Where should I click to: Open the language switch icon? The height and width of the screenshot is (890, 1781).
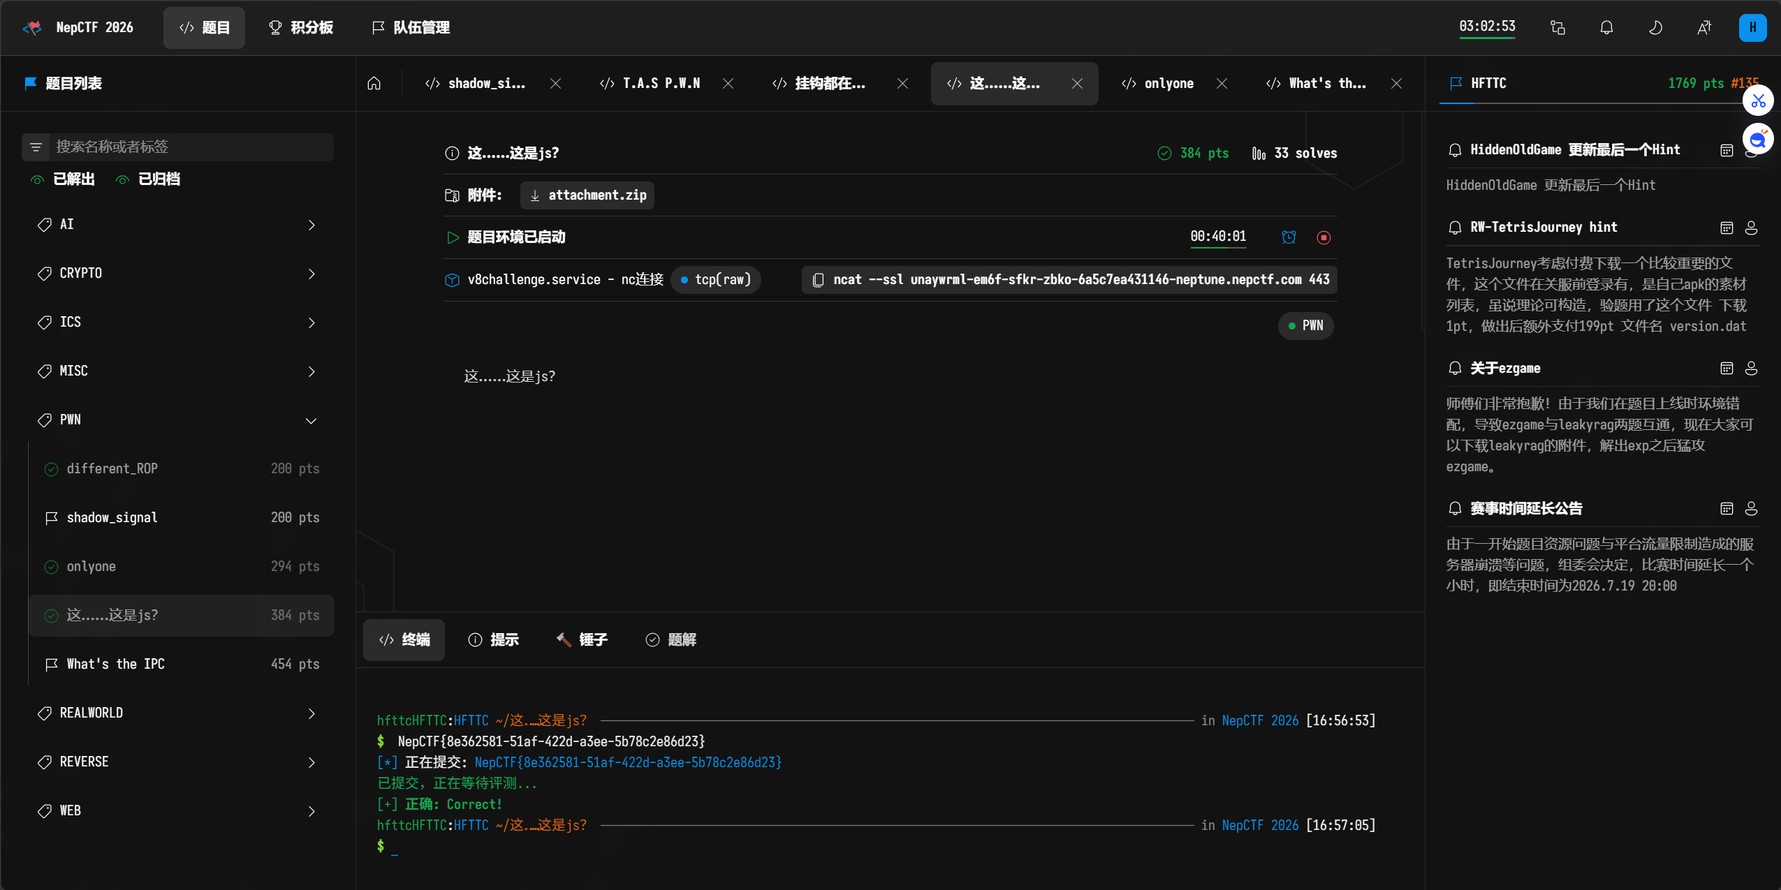click(1704, 28)
